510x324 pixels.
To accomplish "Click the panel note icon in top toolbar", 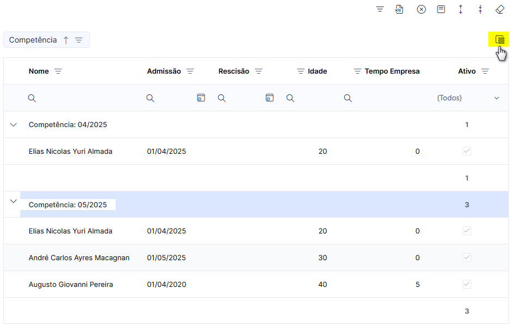I will coord(441,9).
